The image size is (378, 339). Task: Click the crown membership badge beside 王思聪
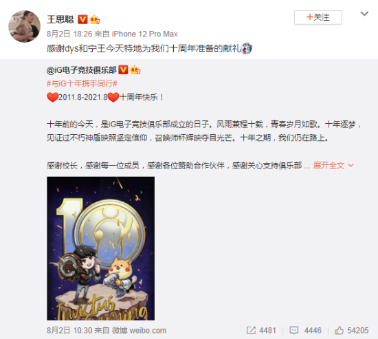point(94,19)
